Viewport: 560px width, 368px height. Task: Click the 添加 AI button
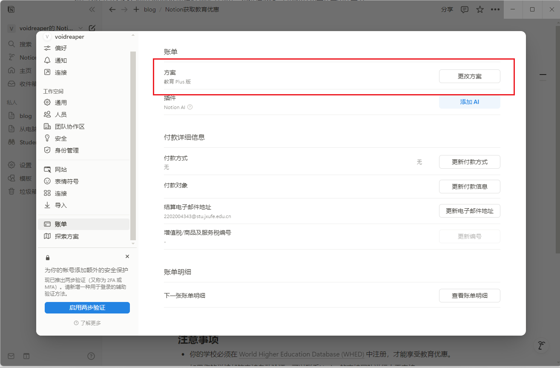(469, 102)
